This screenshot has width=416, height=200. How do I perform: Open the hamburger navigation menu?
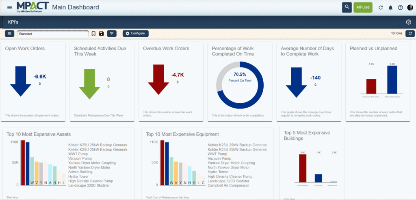(x=10, y=7)
